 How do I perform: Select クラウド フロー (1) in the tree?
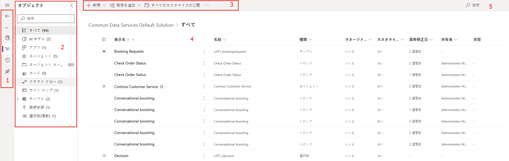46,82
